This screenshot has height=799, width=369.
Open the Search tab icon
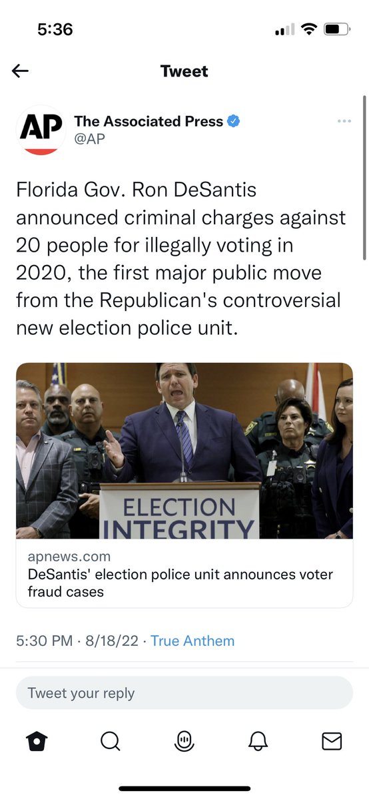point(111,740)
